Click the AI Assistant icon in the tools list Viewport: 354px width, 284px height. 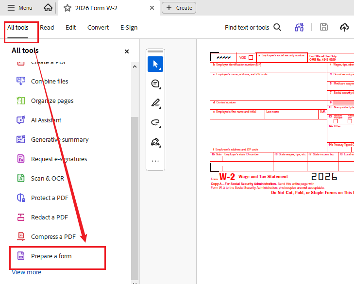[21, 120]
